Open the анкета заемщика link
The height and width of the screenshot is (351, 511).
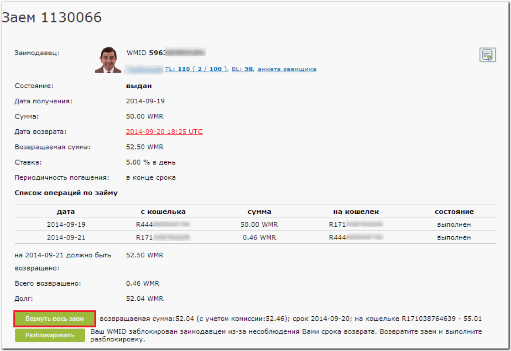click(x=287, y=69)
